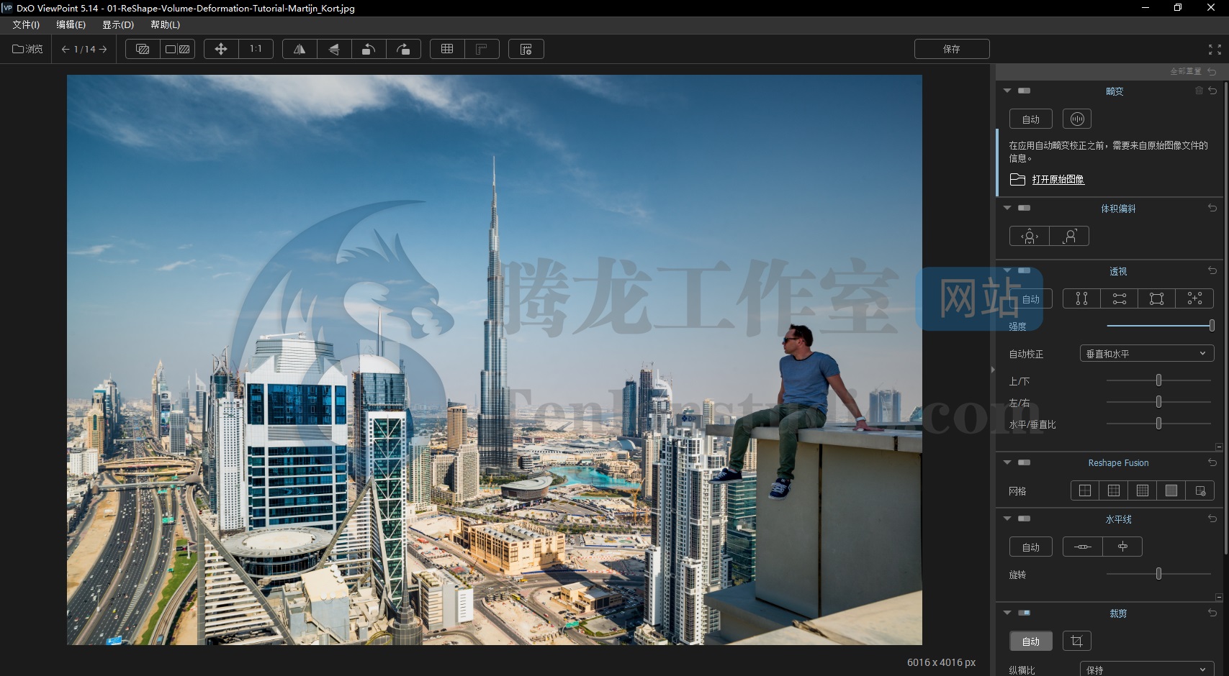Select diagonal volume deformation tool

[x=1070, y=236]
